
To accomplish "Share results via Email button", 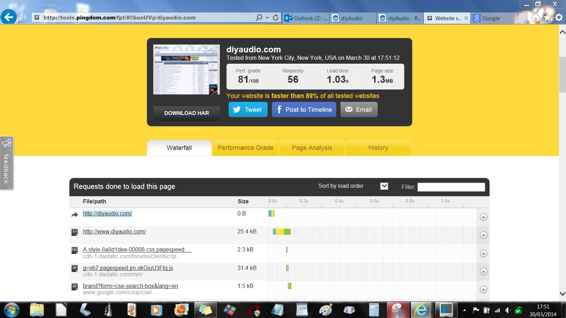I will (359, 110).
